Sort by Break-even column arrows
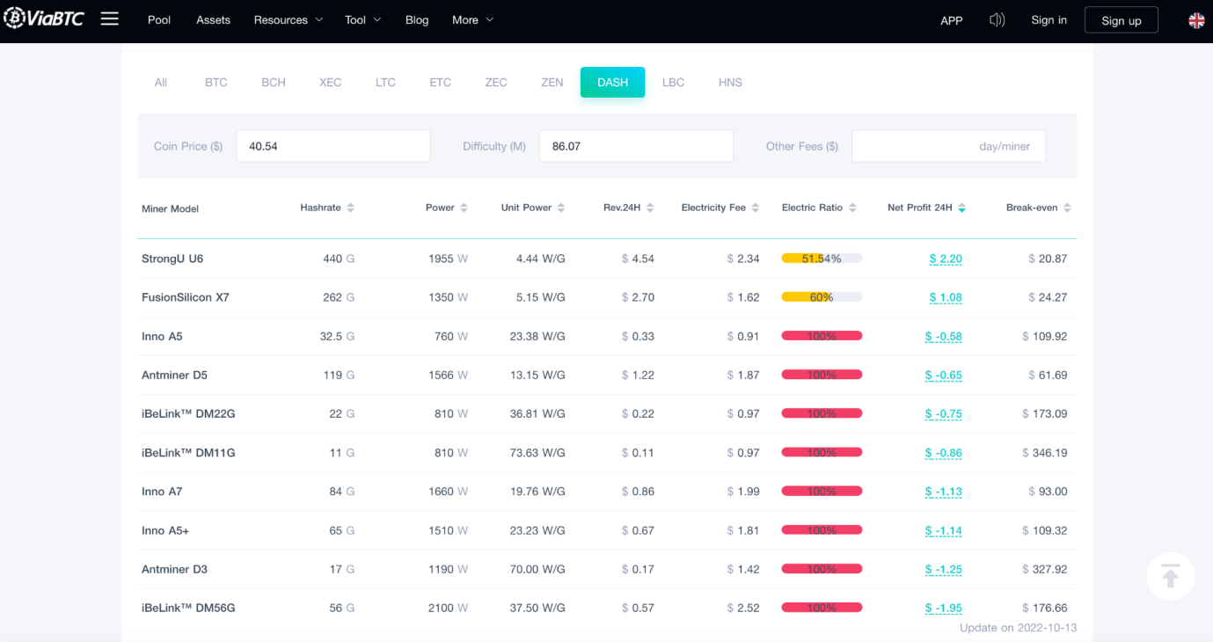The width and height of the screenshot is (1213, 642). [x=1067, y=208]
